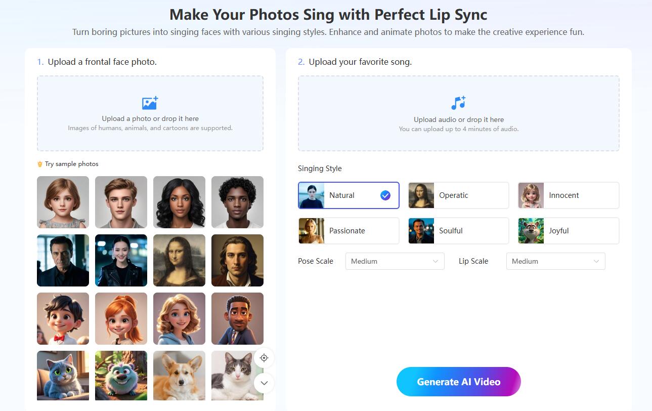Screen dimensions: 652x411
Task: Expand the Lip Scale dropdown
Action: [x=555, y=261]
